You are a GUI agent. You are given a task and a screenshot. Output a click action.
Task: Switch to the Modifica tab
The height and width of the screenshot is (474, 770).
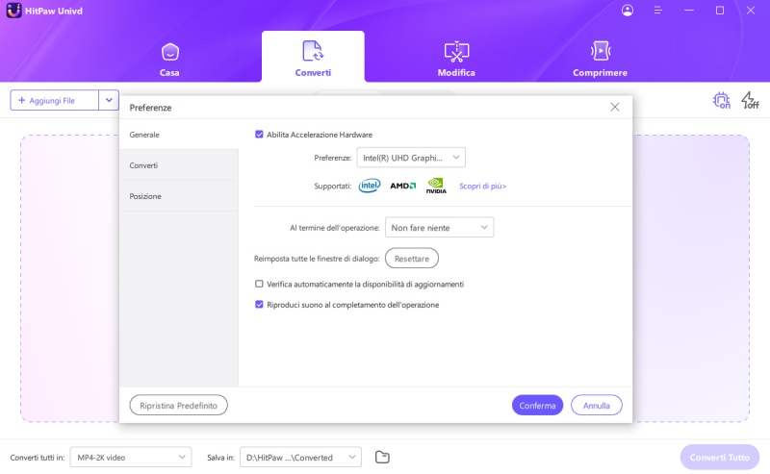[x=456, y=58]
